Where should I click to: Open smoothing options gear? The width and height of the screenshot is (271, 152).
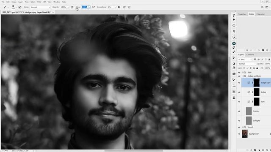click(119, 7)
